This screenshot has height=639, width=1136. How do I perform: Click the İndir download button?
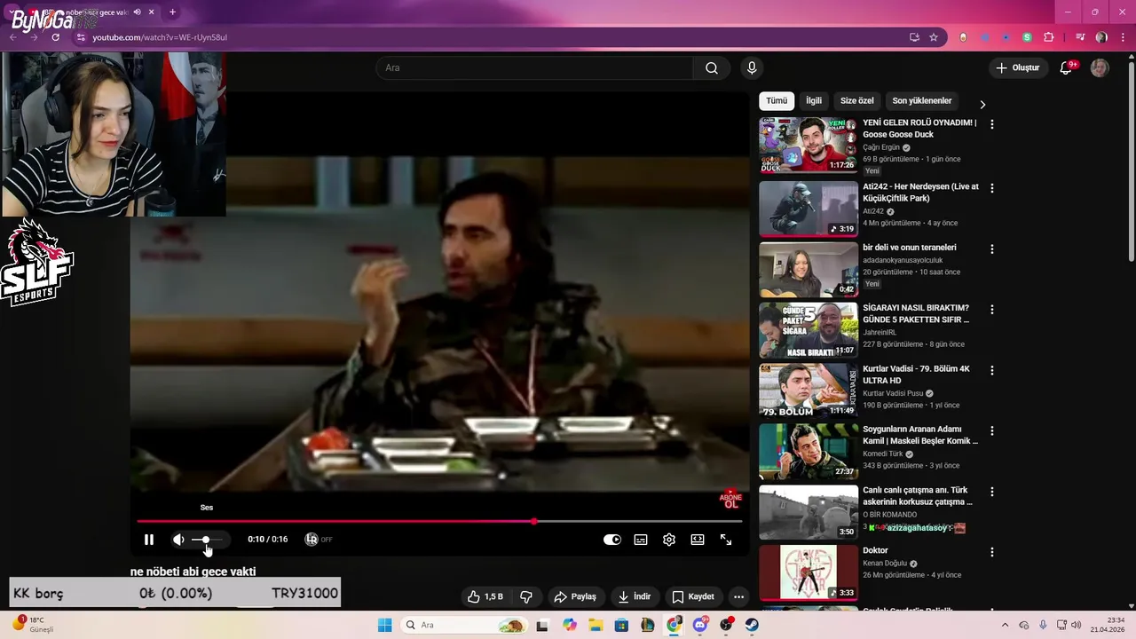coord(635,596)
